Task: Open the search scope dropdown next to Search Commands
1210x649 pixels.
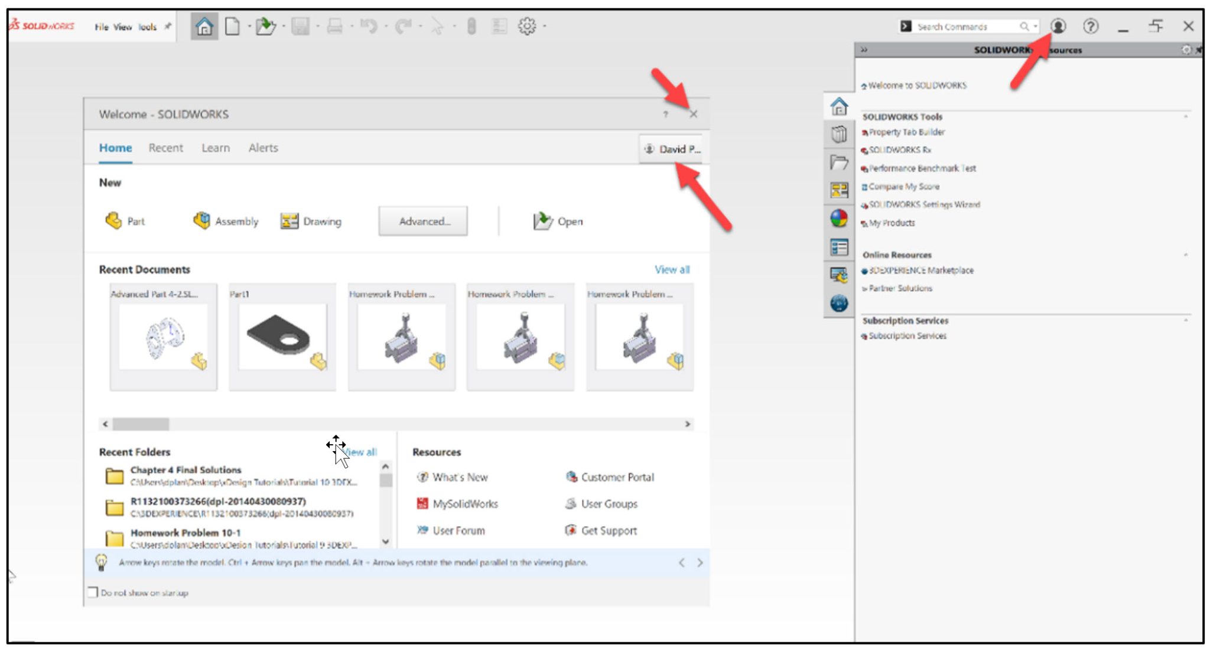Action: click(1036, 27)
